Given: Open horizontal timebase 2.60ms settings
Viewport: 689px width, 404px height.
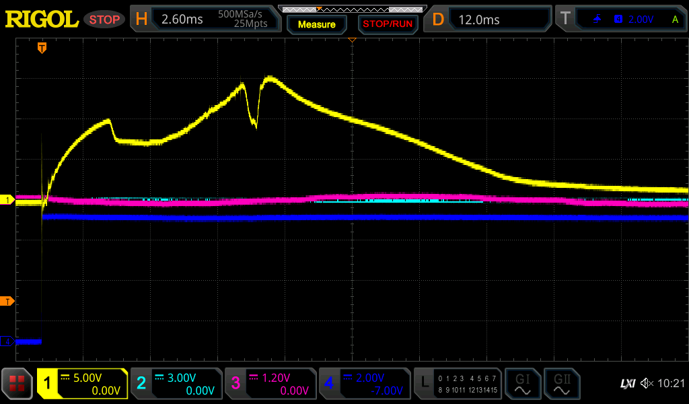Looking at the screenshot, I should (205, 20).
